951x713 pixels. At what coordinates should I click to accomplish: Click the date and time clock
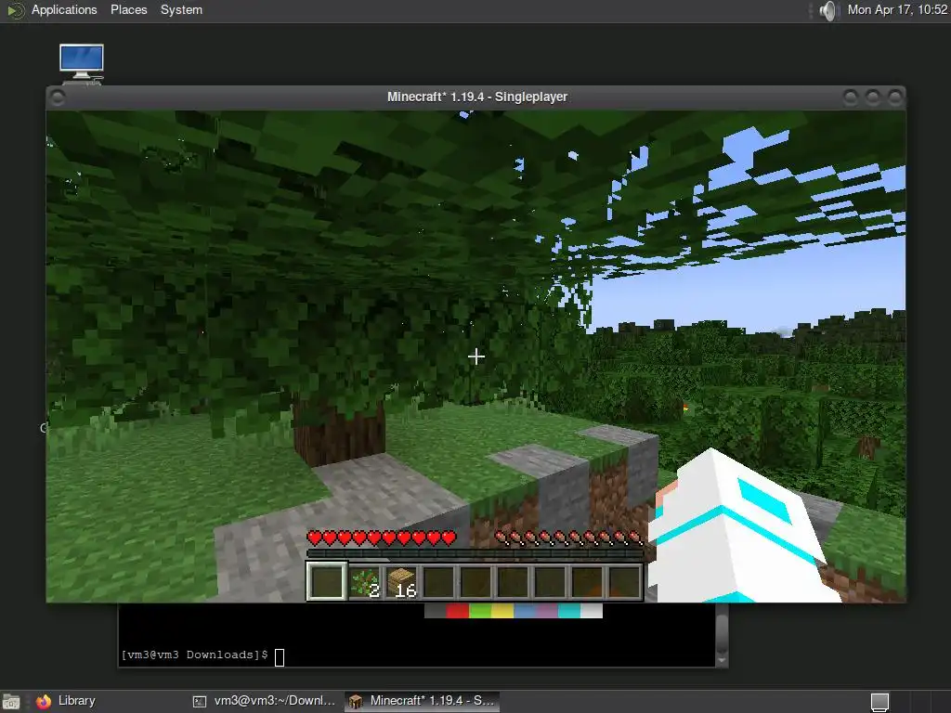897,9
